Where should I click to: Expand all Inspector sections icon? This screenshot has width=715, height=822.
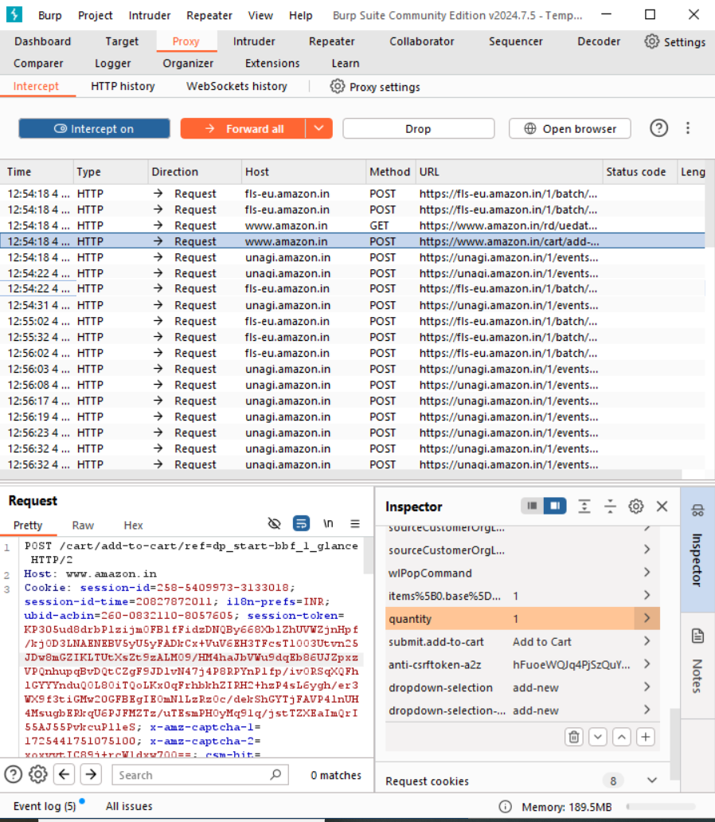tap(584, 506)
